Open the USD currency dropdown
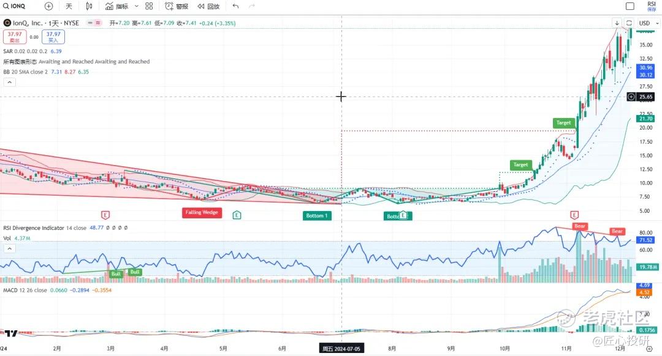 point(648,23)
